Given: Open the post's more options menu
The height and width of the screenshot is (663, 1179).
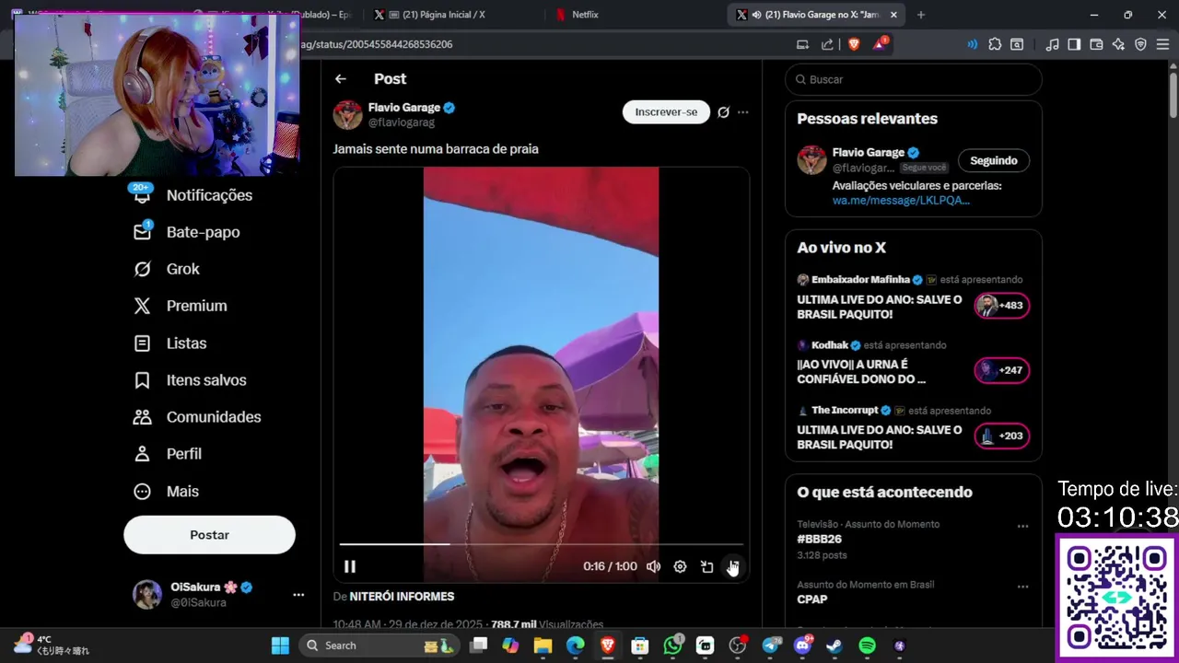Looking at the screenshot, I should (743, 112).
